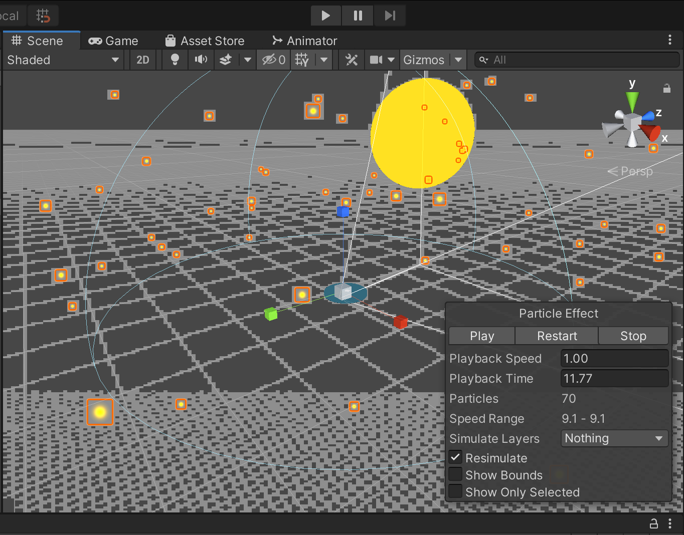Select the red move handle cube

401,322
